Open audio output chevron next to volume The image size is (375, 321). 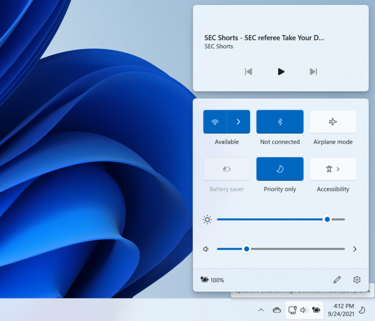click(355, 249)
